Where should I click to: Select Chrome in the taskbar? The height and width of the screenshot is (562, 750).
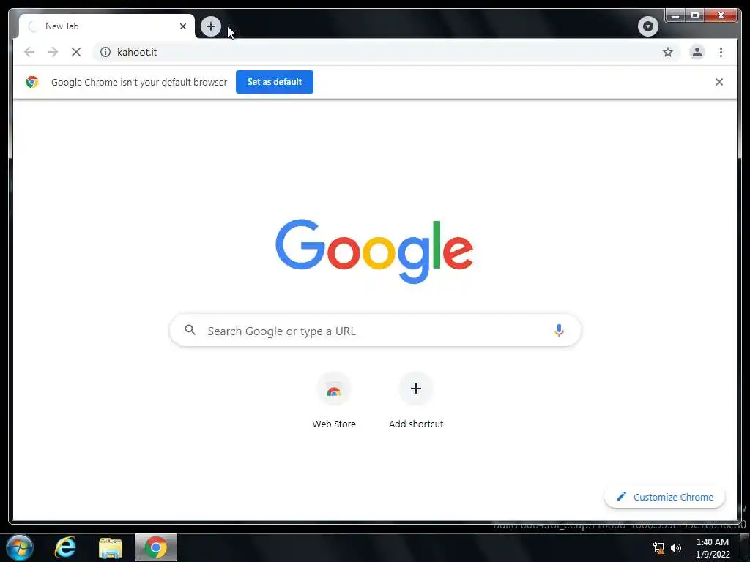coord(156,547)
